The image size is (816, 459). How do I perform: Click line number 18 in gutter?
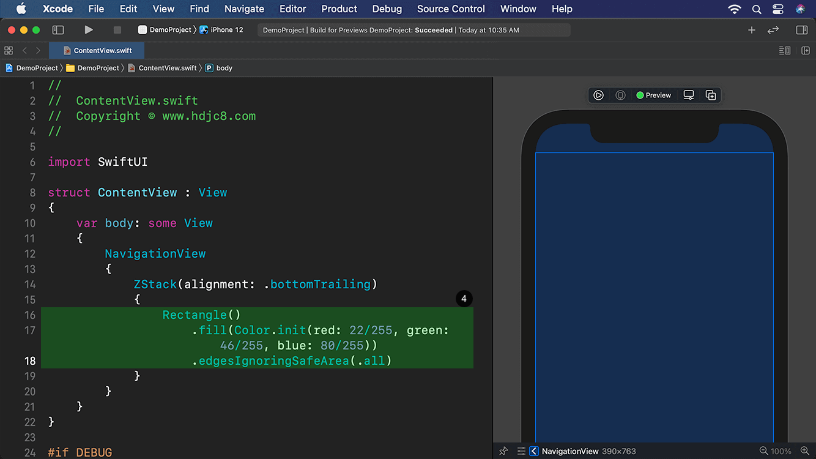[30, 360]
